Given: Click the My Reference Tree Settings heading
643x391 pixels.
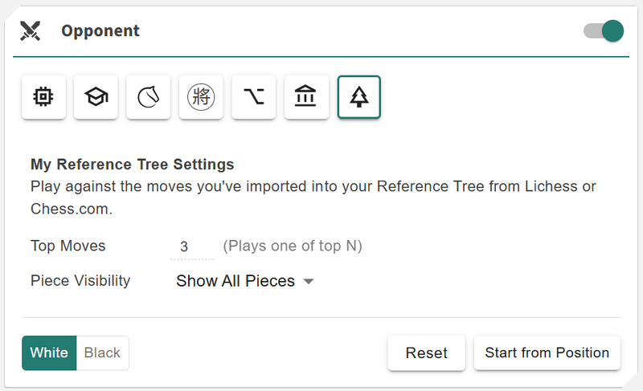Looking at the screenshot, I should click(x=133, y=165).
